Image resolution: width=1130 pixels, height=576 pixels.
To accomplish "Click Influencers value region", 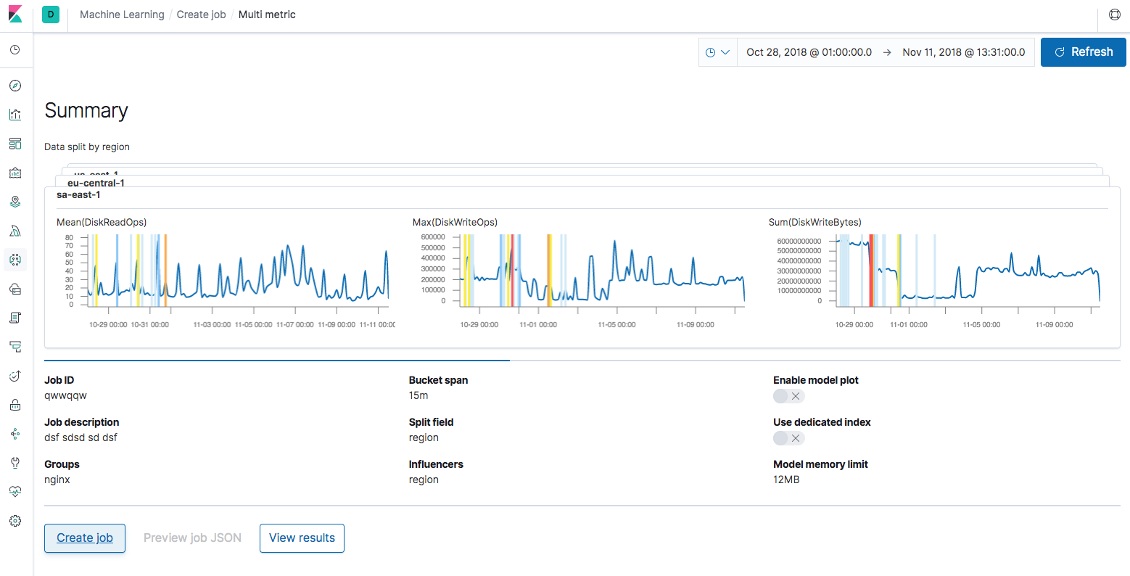I will [424, 480].
